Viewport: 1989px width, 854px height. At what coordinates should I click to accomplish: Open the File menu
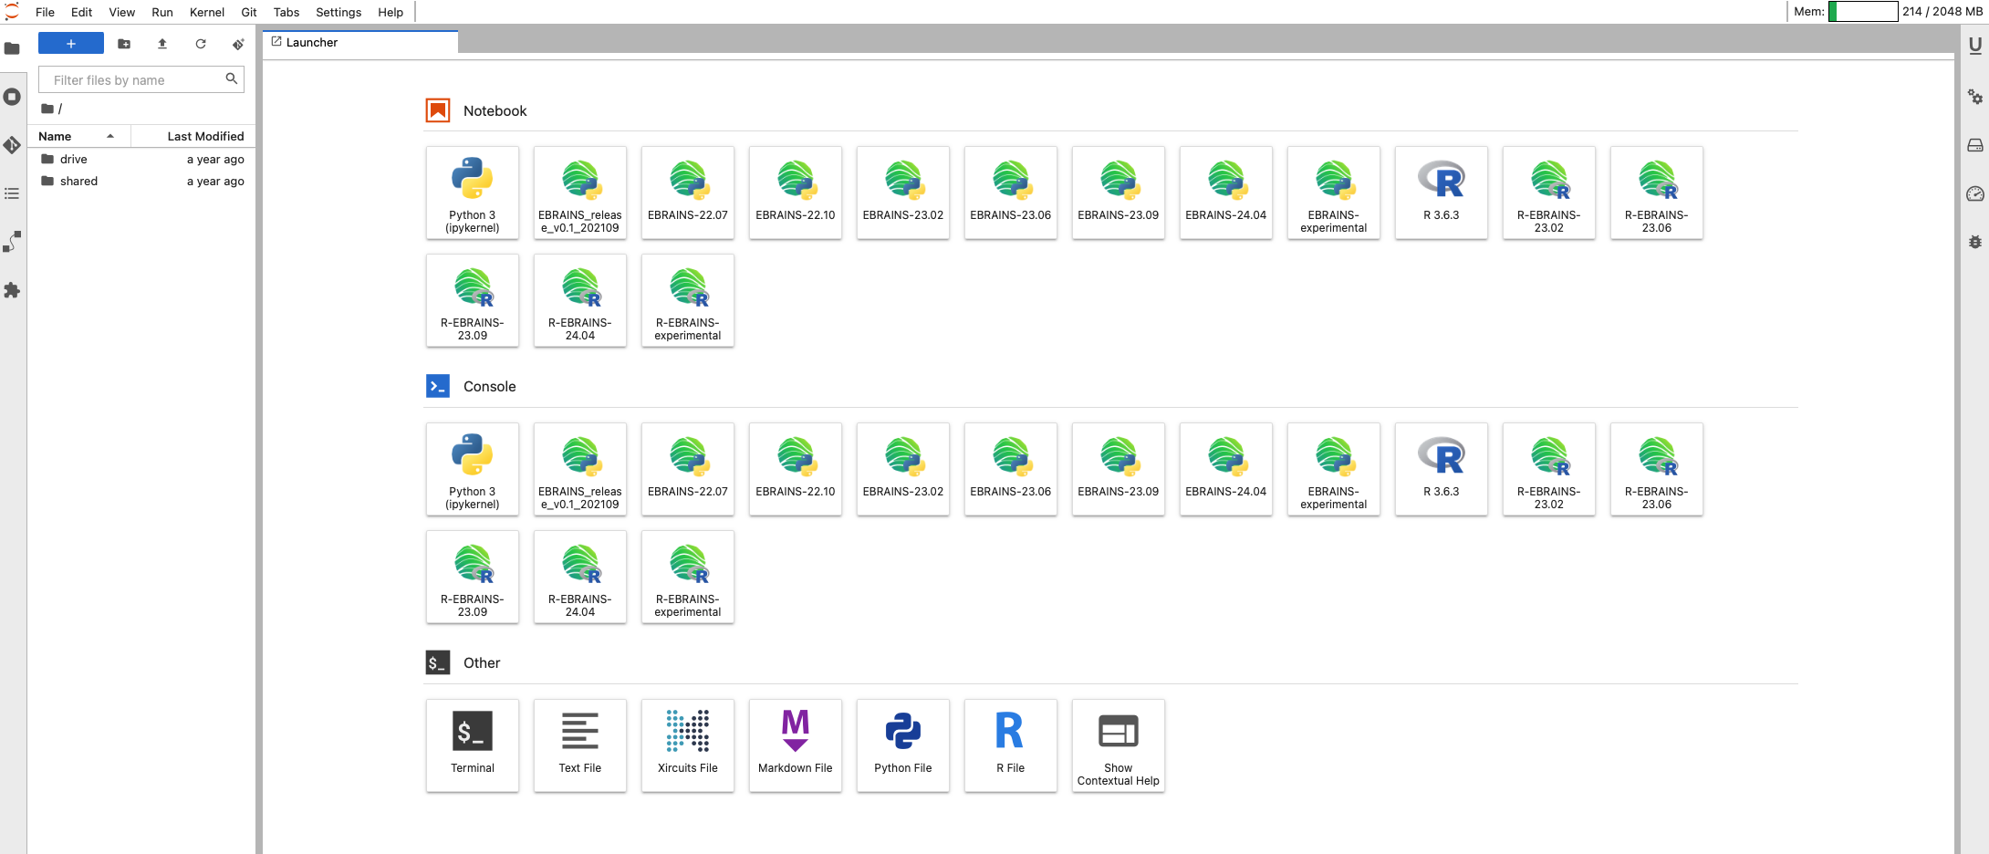(45, 12)
